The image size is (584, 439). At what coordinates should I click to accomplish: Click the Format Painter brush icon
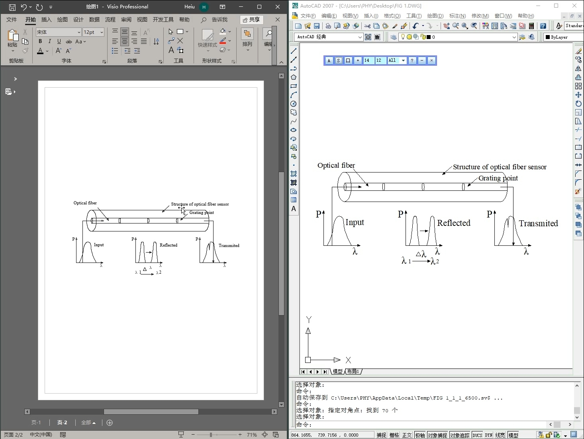pyautogui.click(x=25, y=51)
